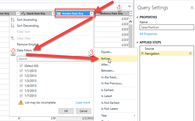Click the Sort Ascending A-Z icon

[x=12, y=20]
